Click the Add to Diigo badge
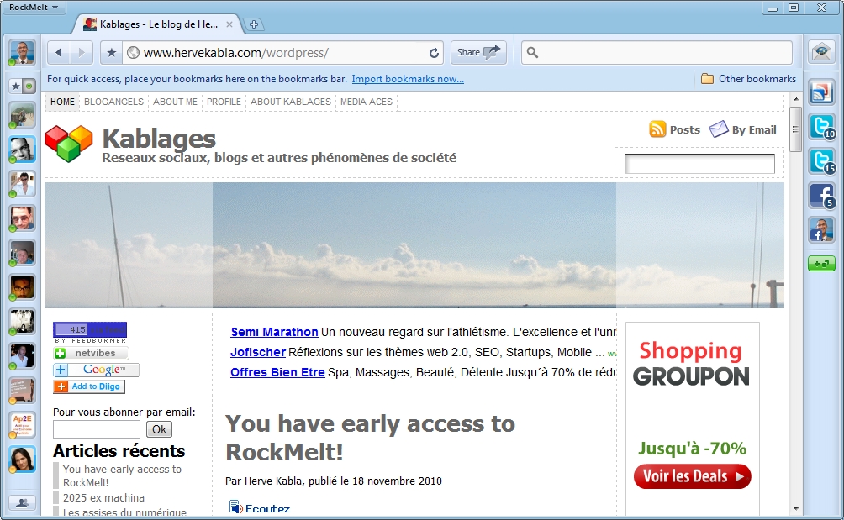The image size is (844, 520). pyautogui.click(x=89, y=386)
